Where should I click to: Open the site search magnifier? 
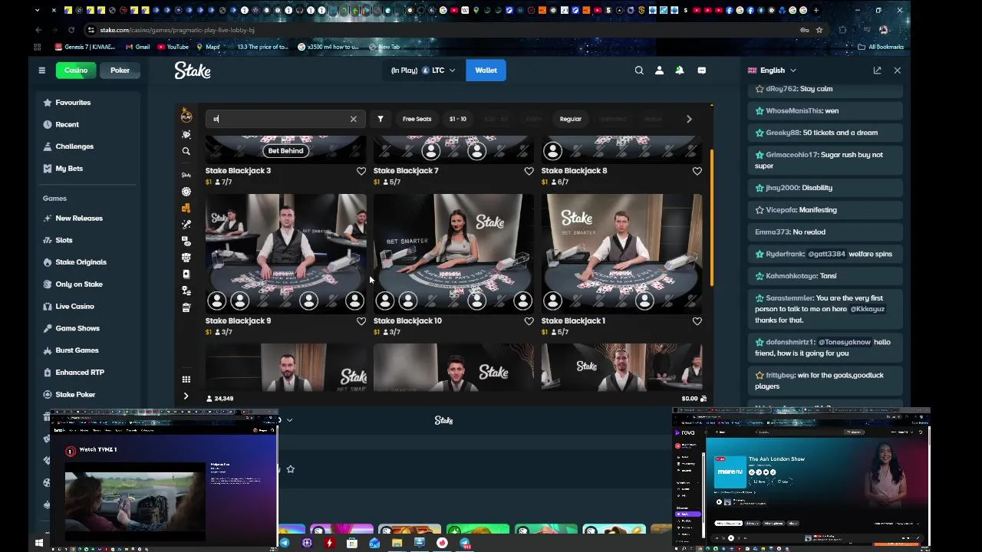pos(639,70)
